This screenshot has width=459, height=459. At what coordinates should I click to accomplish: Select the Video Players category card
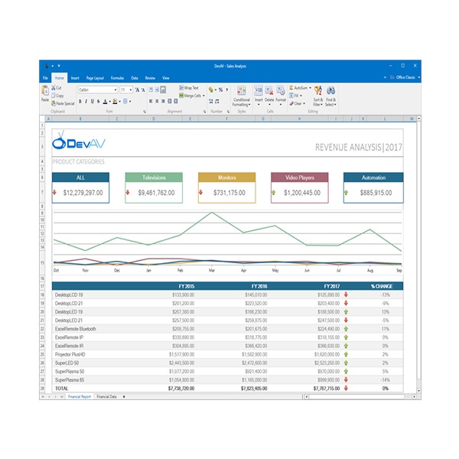(x=300, y=187)
